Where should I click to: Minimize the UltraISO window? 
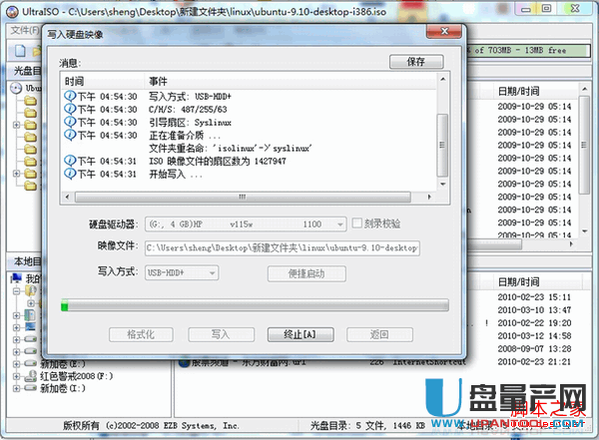click(x=526, y=9)
